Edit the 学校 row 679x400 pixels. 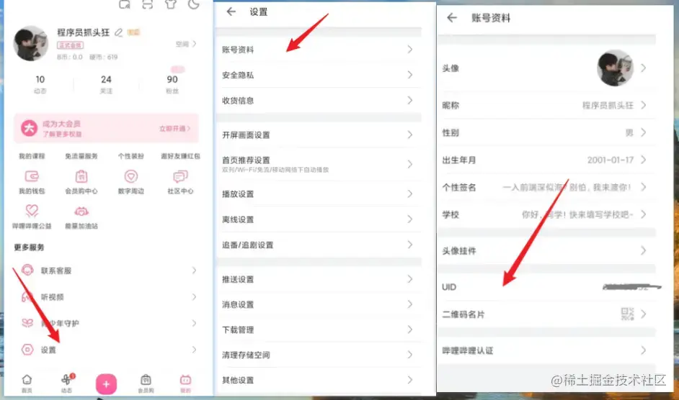click(546, 214)
